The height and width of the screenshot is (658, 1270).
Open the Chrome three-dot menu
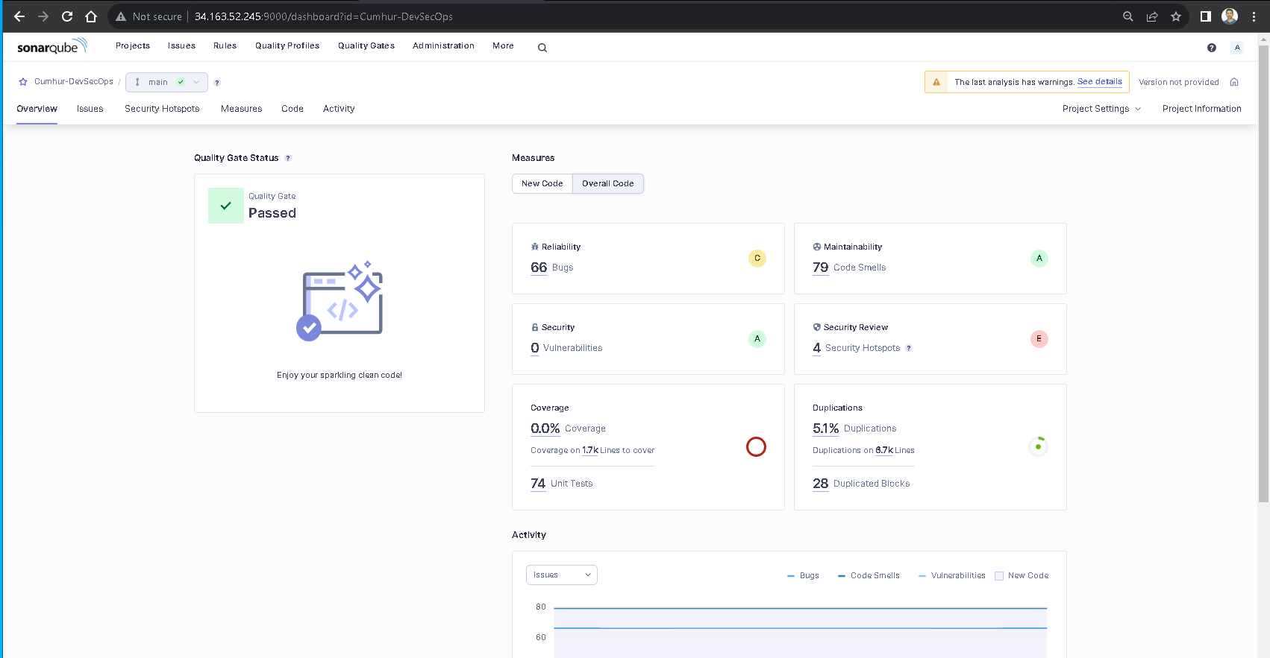tap(1254, 16)
